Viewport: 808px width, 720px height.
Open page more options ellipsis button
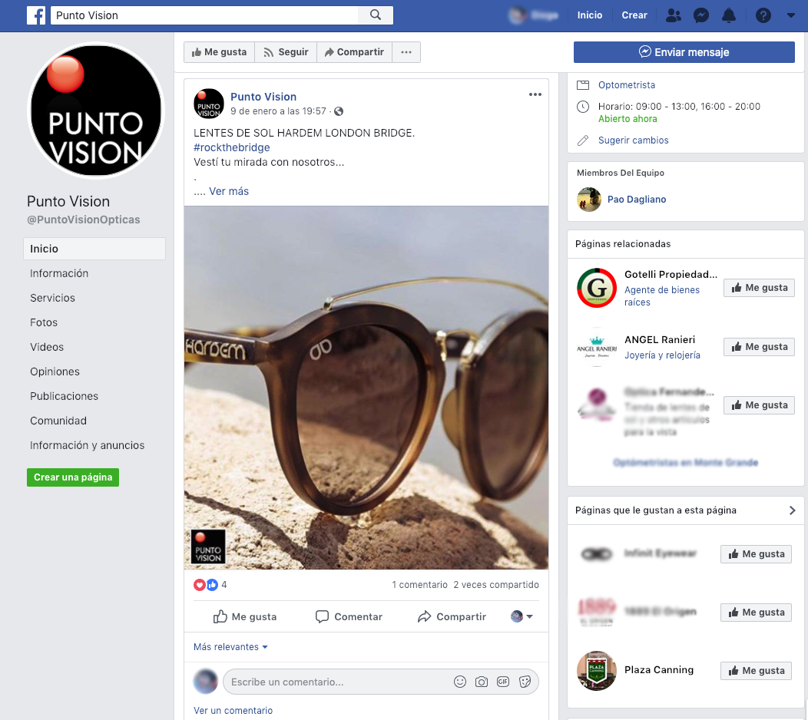tap(406, 52)
